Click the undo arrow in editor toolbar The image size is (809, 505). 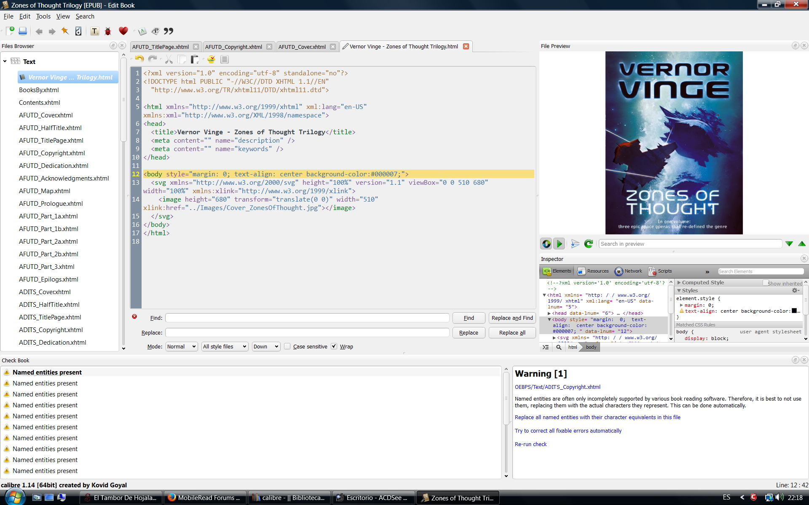point(139,60)
